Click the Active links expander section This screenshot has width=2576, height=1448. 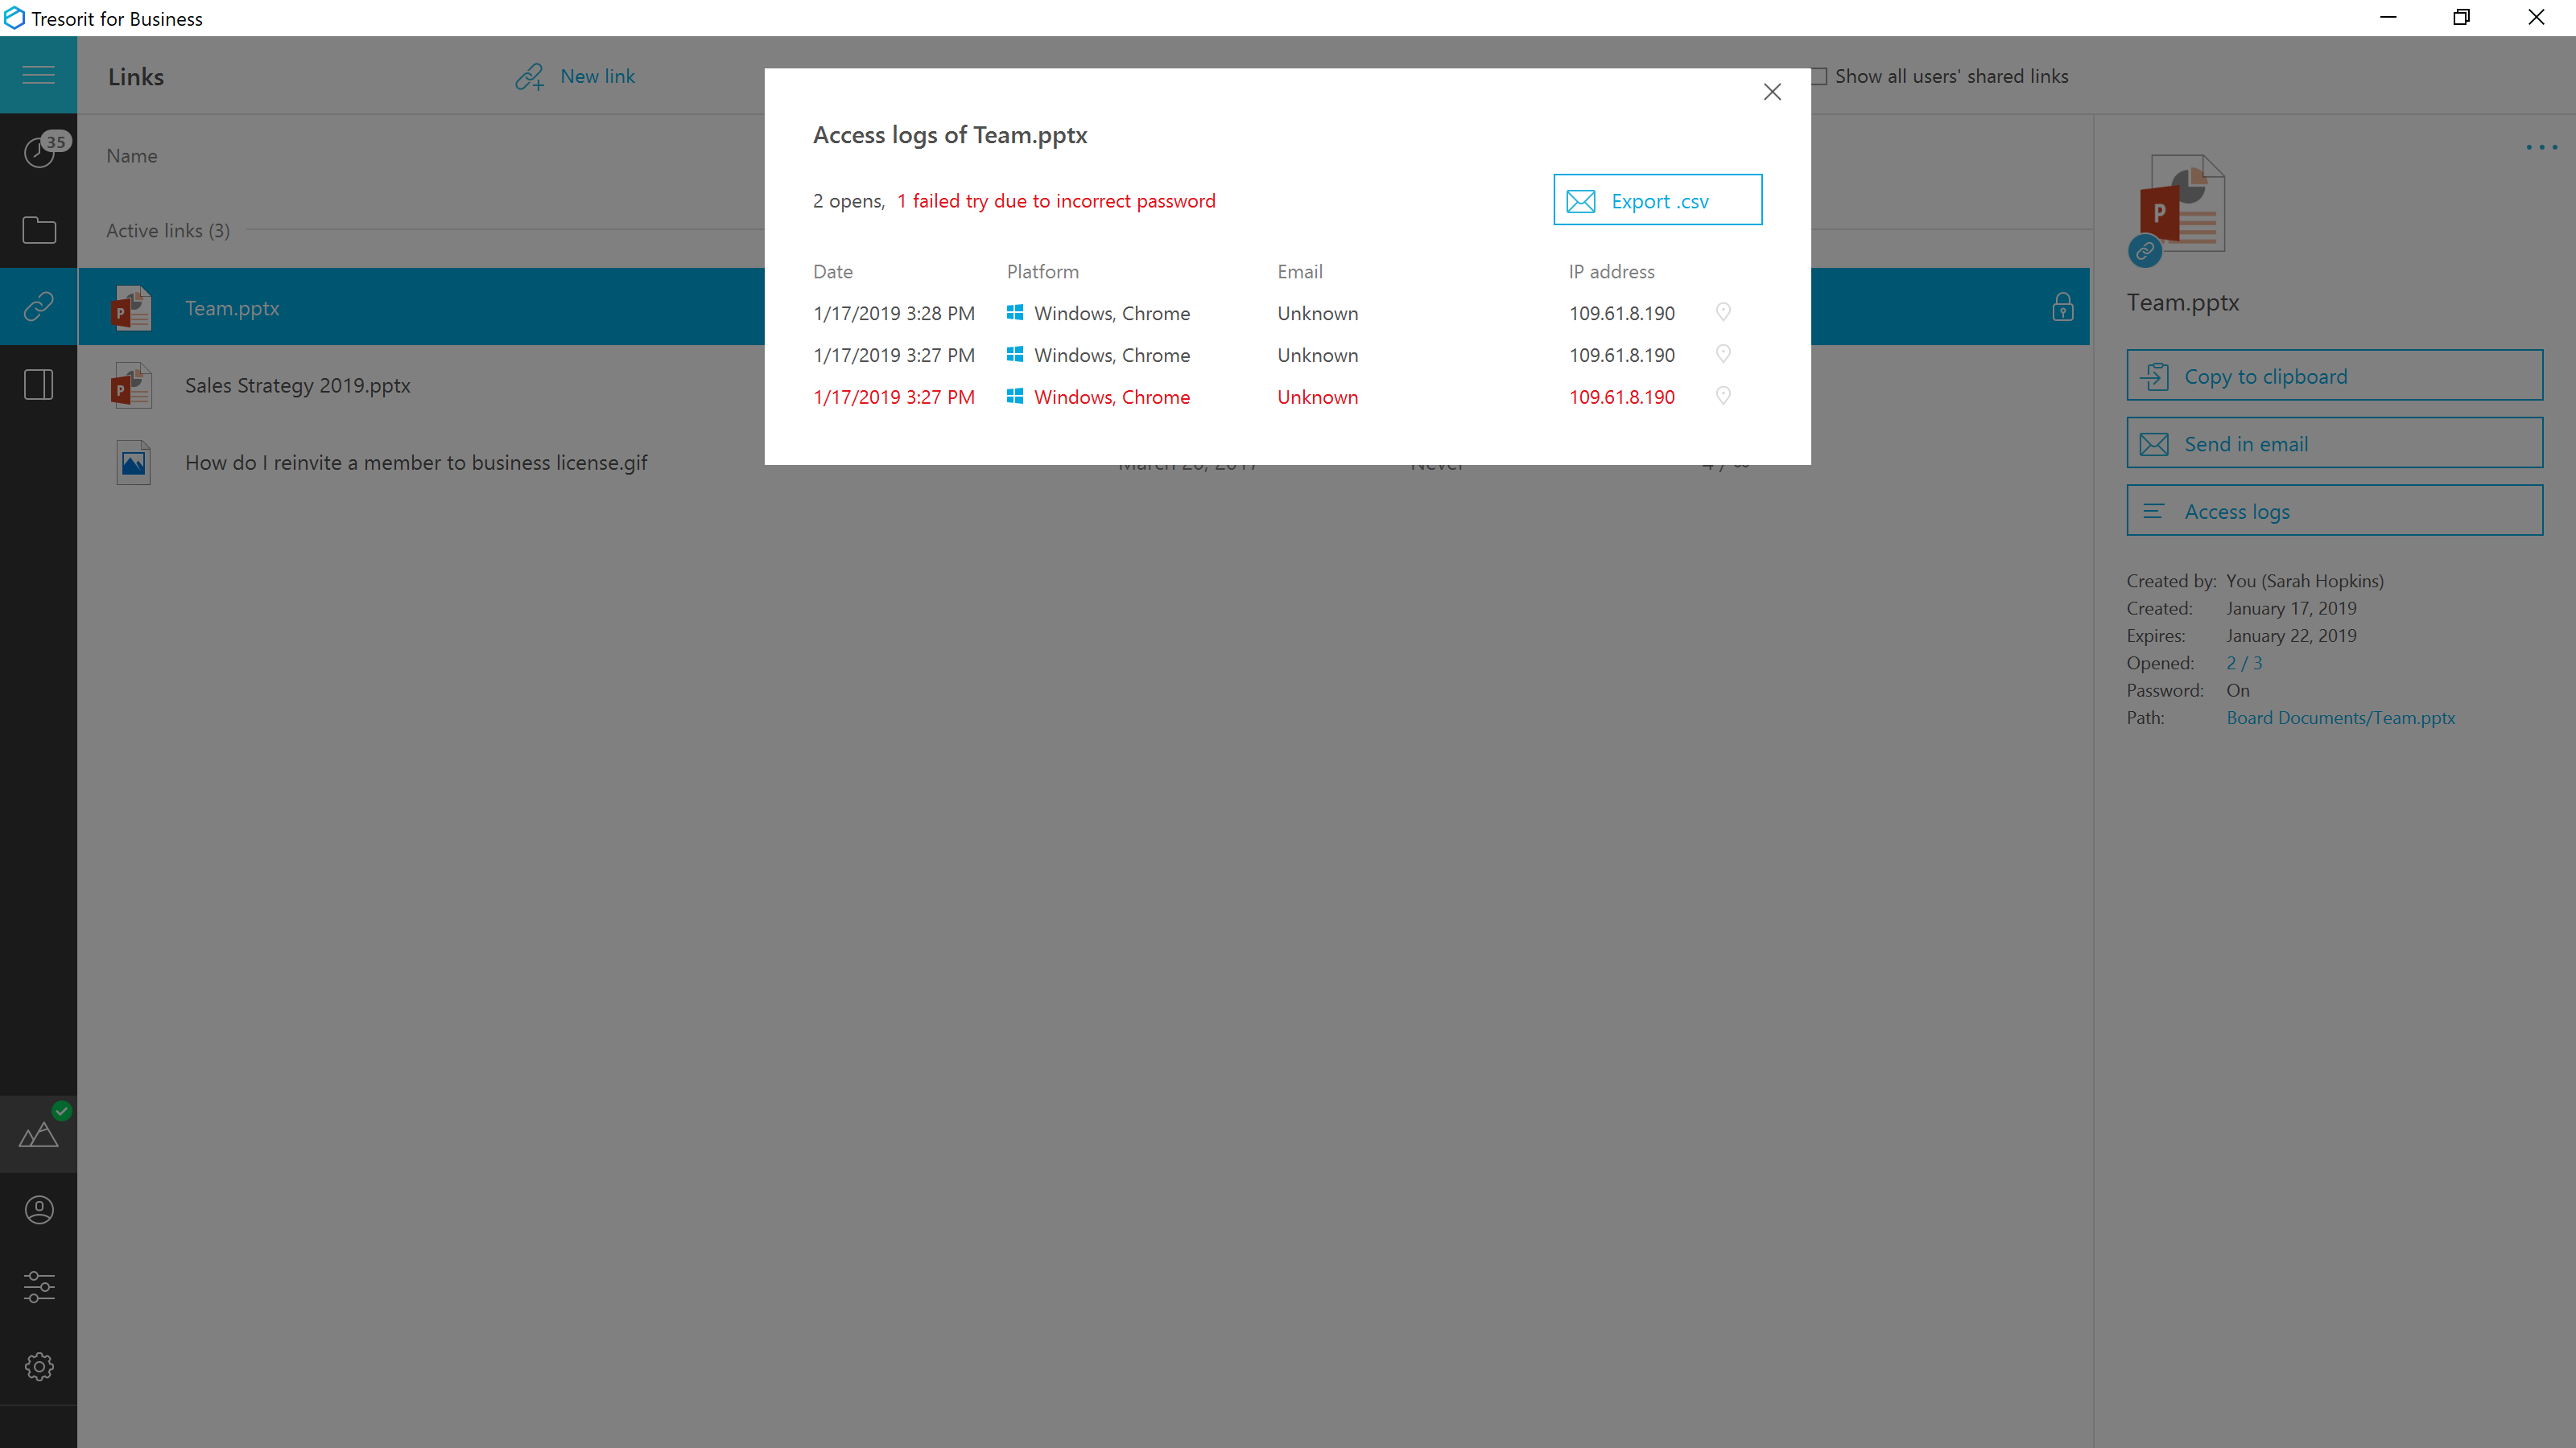(168, 230)
